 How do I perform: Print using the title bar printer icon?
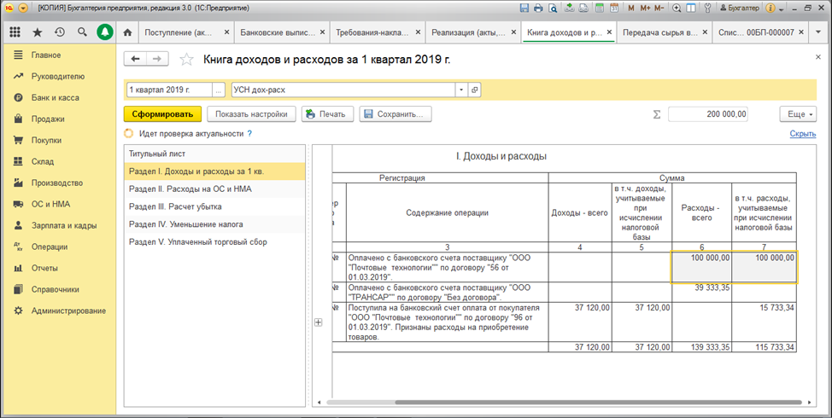[x=538, y=9]
